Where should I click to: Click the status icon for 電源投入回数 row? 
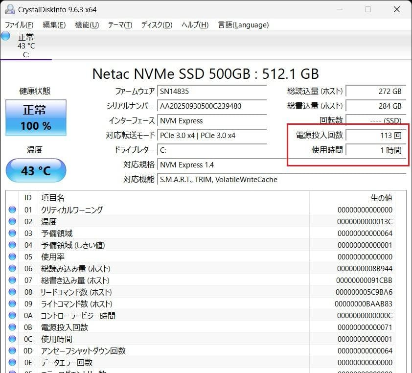[13, 327]
